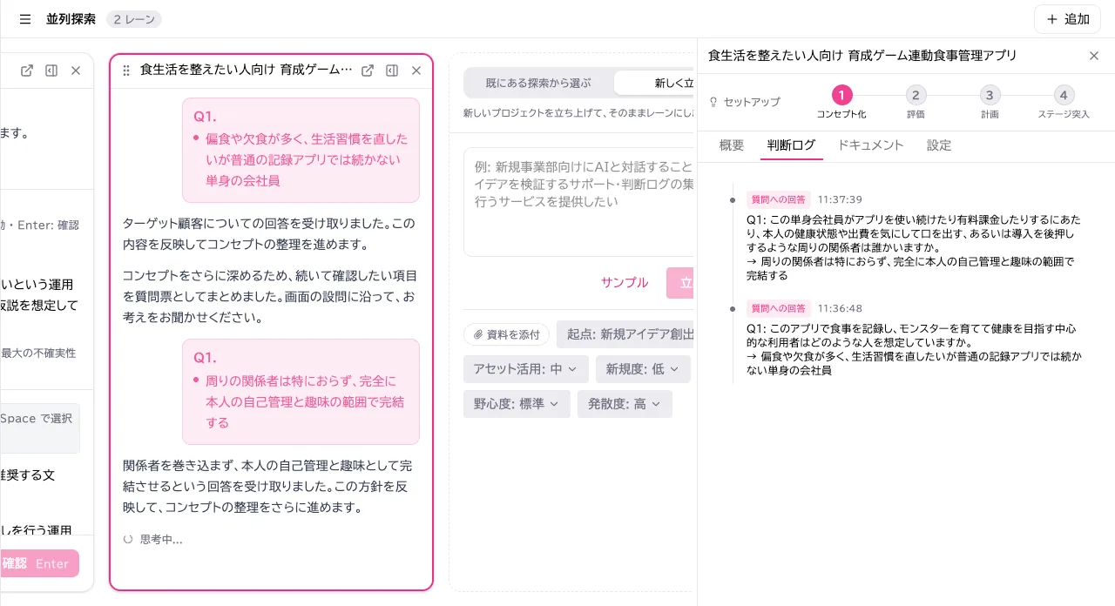Click the 確認 Enter button
This screenshot has height=606, width=1115.
coord(39,563)
